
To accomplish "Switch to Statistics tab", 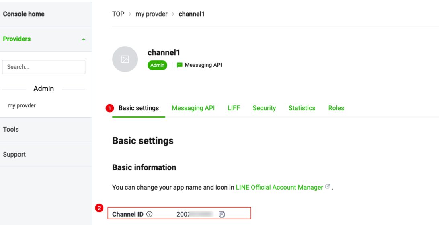I will tap(302, 108).
